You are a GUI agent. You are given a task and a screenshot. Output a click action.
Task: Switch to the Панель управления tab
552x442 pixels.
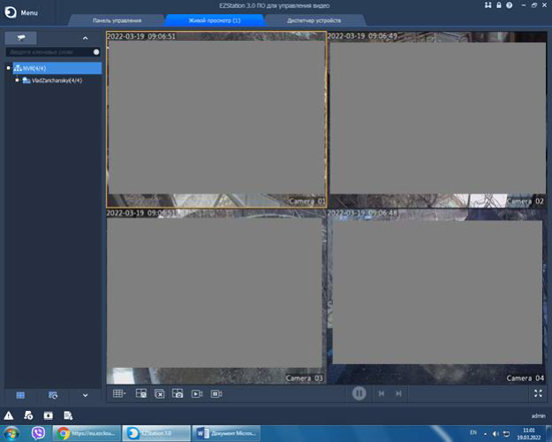(117, 20)
